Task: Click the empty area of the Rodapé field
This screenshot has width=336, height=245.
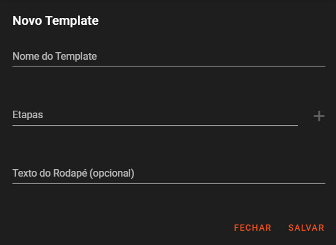Action: (230, 173)
